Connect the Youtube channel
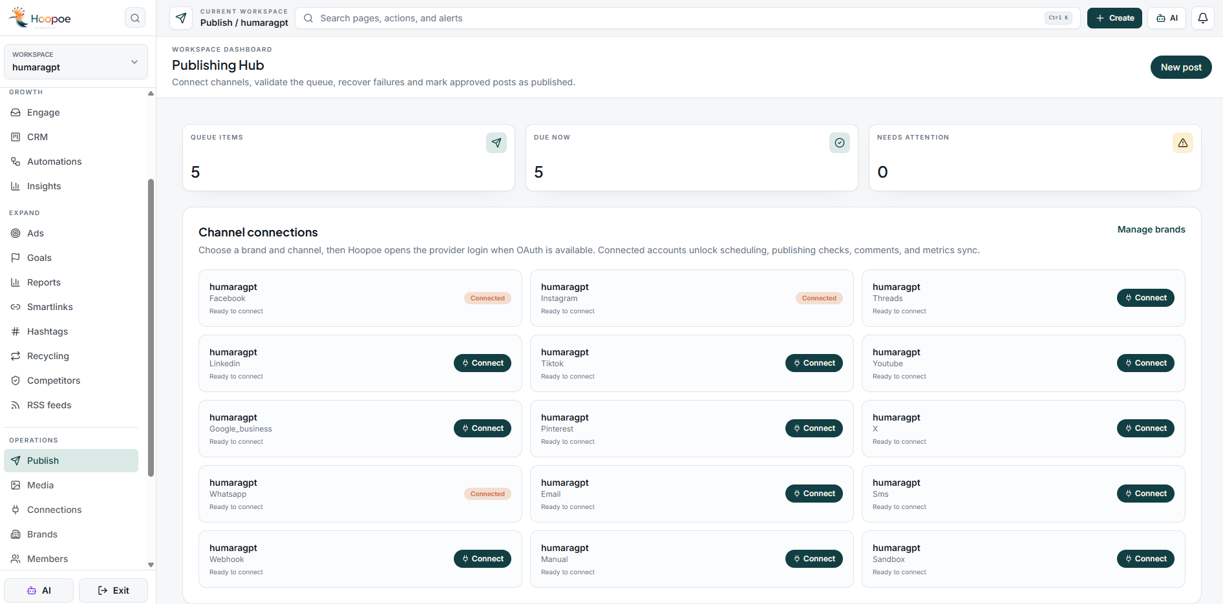Screen dimensions: 1223x604 tap(1145, 363)
